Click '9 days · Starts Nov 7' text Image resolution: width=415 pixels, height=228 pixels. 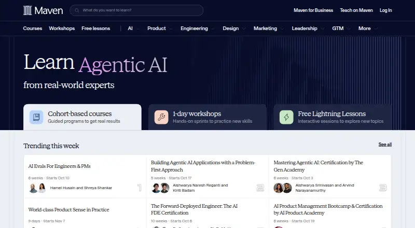pyautogui.click(x=47, y=221)
